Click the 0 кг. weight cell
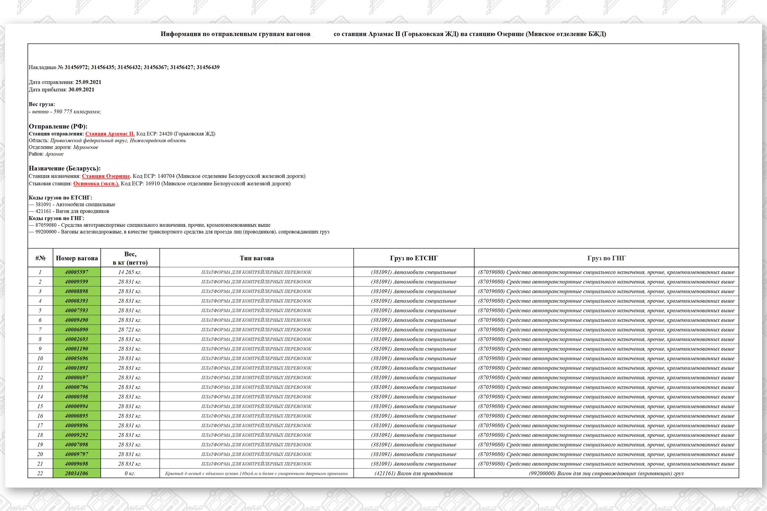The width and height of the screenshot is (767, 511). (x=130, y=473)
